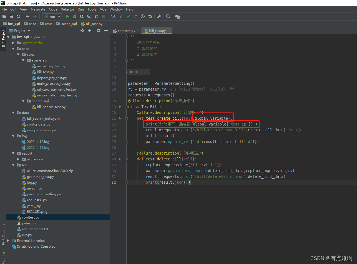Select Scratches and Consoles node
Screen dimensions: 357x264
(x=36, y=247)
